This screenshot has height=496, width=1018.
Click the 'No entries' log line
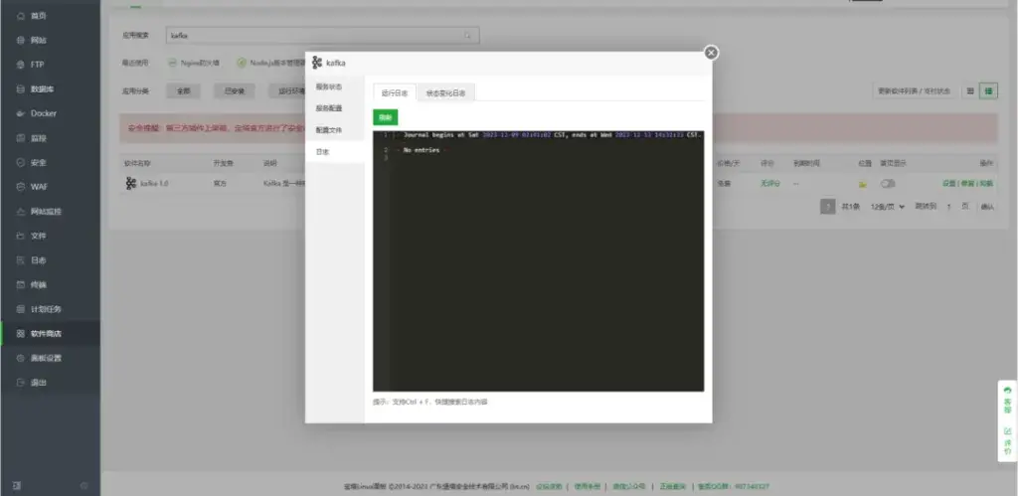point(421,151)
